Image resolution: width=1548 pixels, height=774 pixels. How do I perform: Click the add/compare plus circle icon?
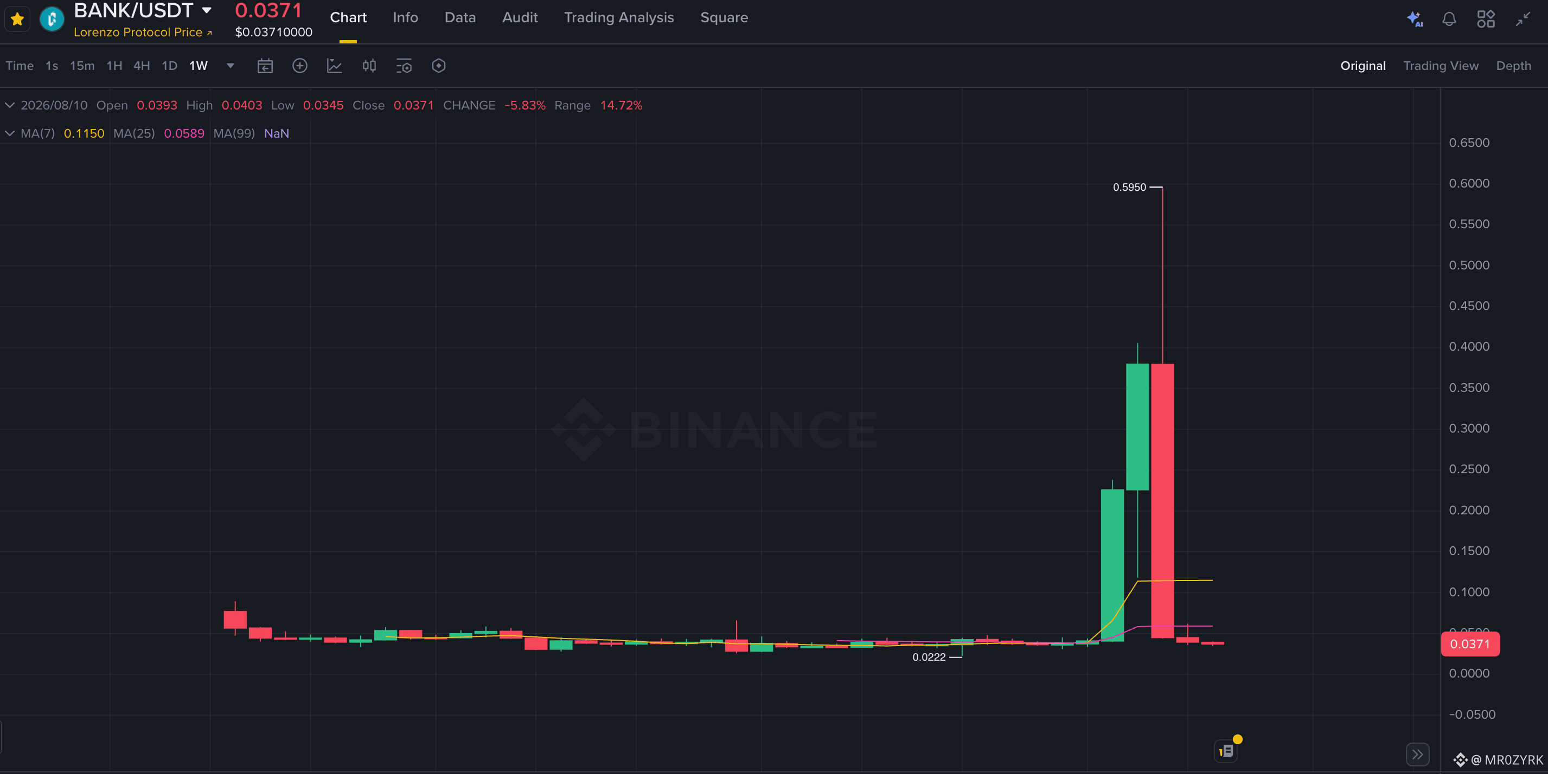click(300, 66)
